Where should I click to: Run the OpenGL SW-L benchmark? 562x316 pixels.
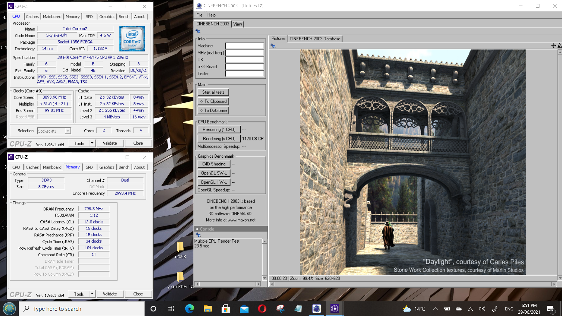[214, 173]
